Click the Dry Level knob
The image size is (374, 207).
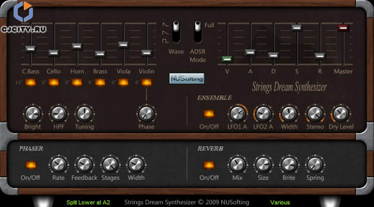(x=341, y=114)
